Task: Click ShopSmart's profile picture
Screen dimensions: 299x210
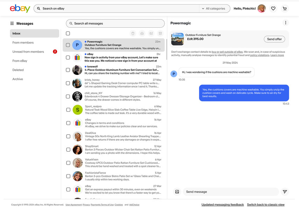Action: click(x=78, y=149)
